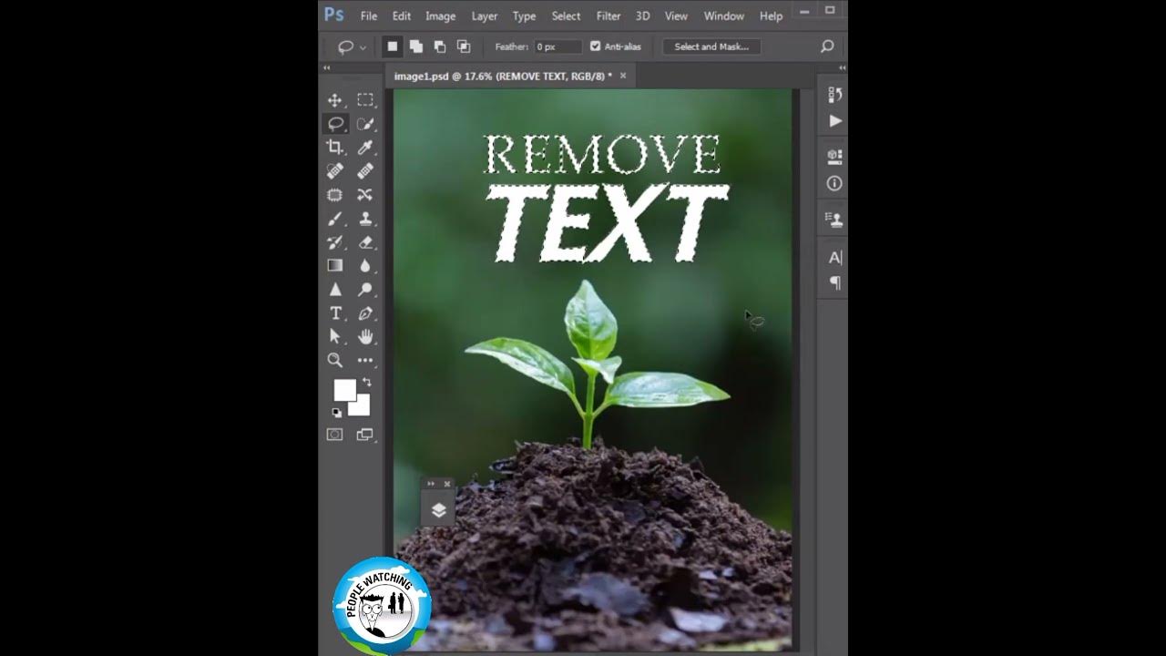Open the File menu
The image size is (1166, 656).
(x=369, y=16)
